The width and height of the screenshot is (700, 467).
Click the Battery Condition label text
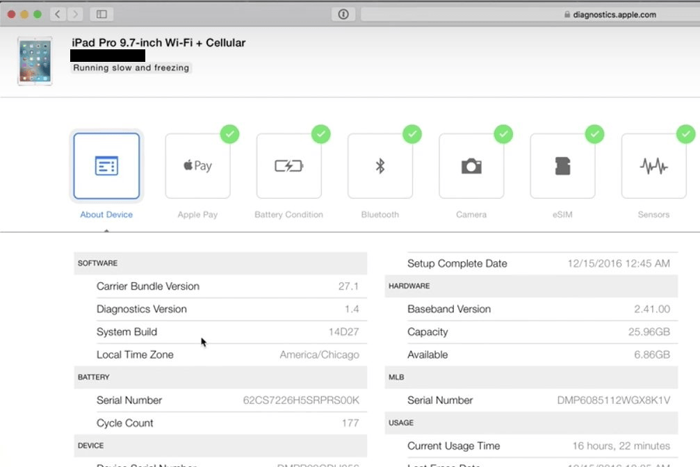pyautogui.click(x=288, y=215)
